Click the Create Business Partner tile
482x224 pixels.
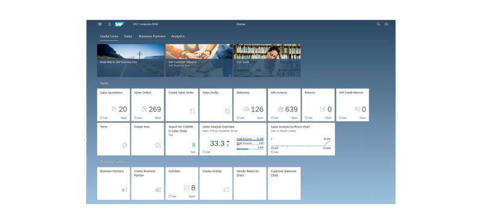tap(148, 184)
